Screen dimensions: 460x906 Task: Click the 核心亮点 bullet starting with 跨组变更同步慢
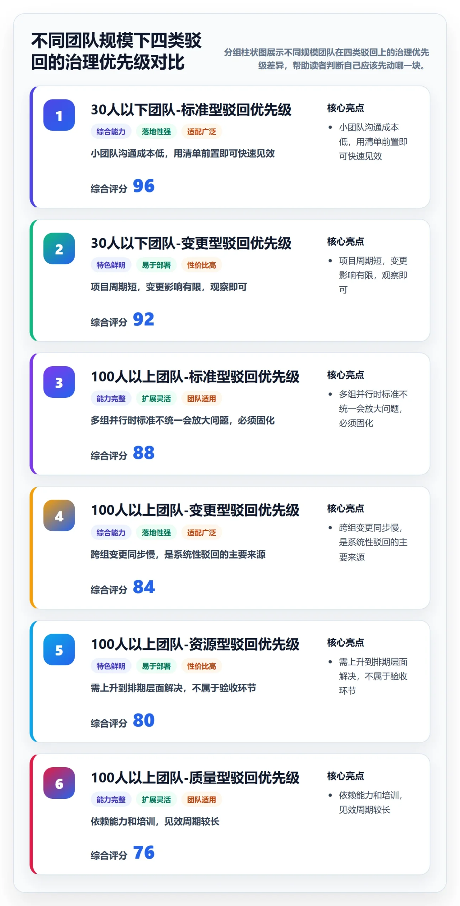pyautogui.click(x=373, y=542)
